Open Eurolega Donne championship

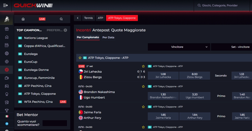pos(36,70)
